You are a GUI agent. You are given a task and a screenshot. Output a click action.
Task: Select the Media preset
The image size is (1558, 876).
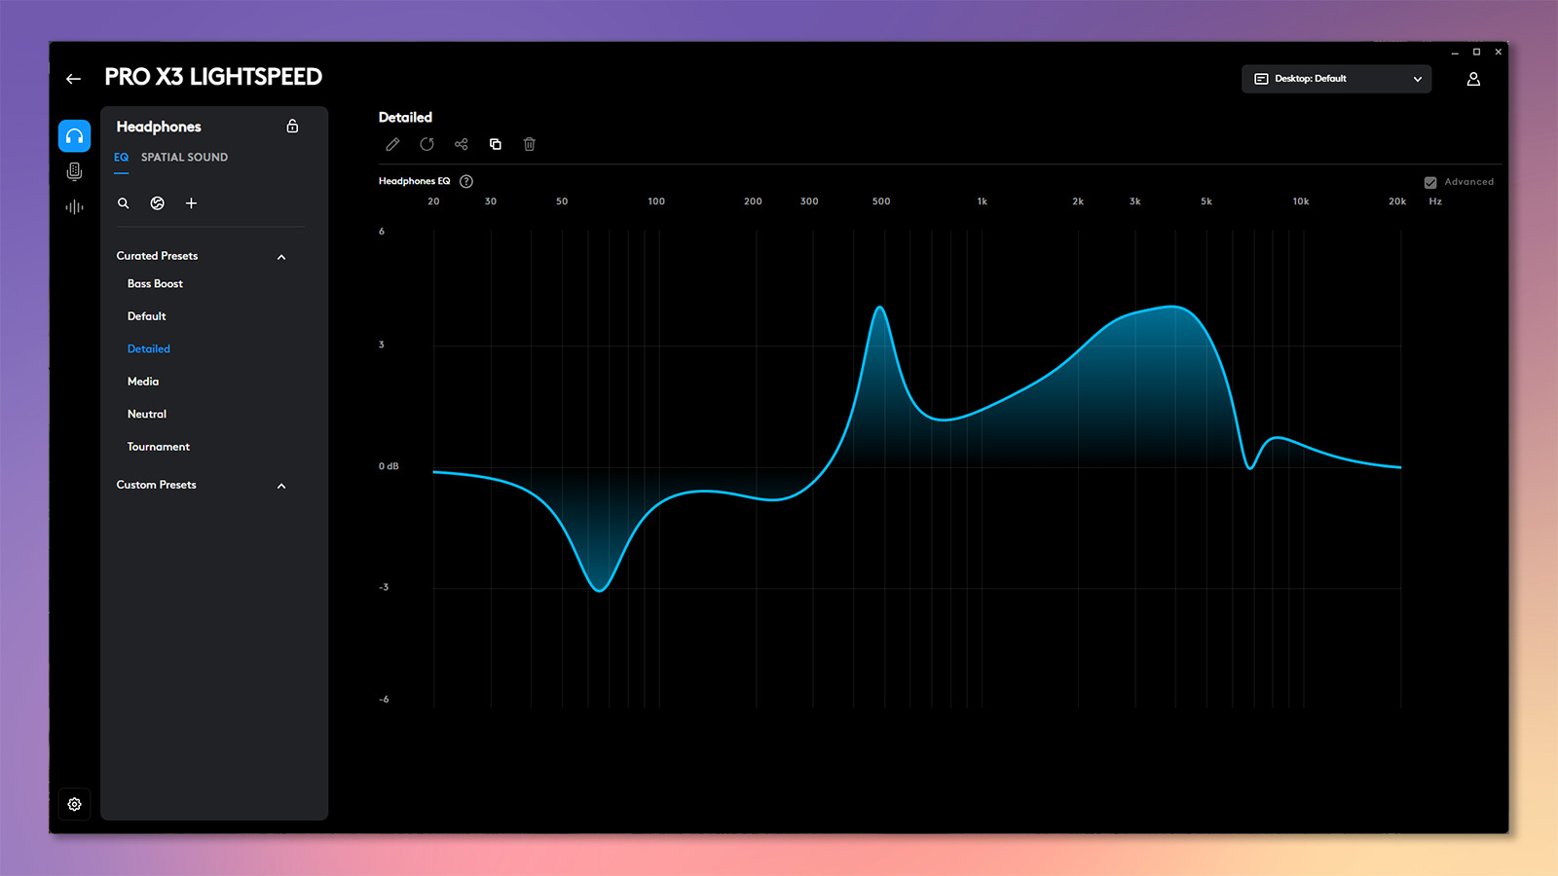(142, 382)
